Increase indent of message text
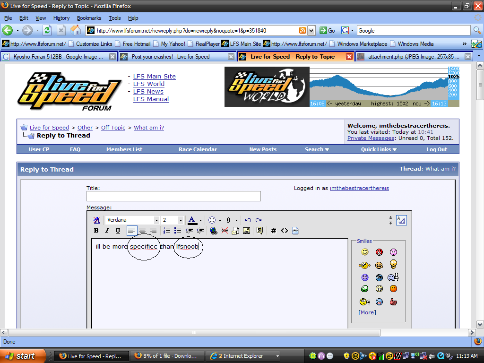This screenshot has width=484, height=363. 200,231
